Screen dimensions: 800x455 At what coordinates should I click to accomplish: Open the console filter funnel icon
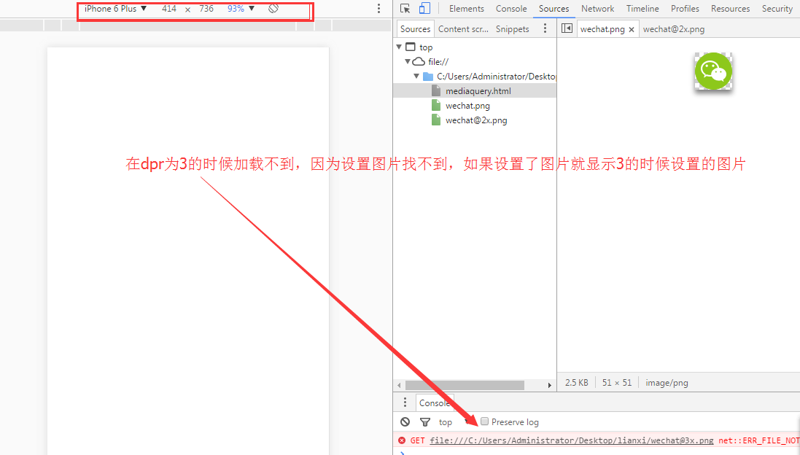[x=424, y=422]
